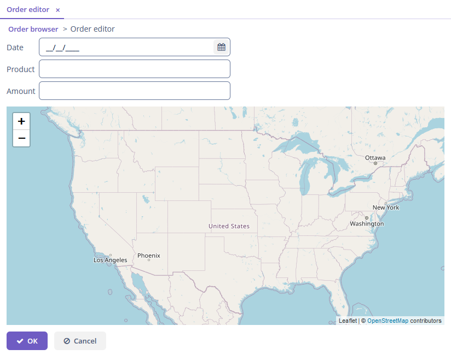Click Los Angeles marker on the map
This screenshot has height=355, width=451.
coord(111,255)
